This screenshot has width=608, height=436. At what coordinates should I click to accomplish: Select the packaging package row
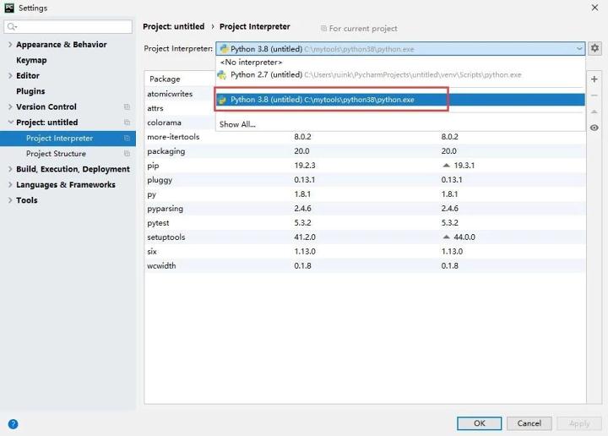pyautogui.click(x=365, y=151)
